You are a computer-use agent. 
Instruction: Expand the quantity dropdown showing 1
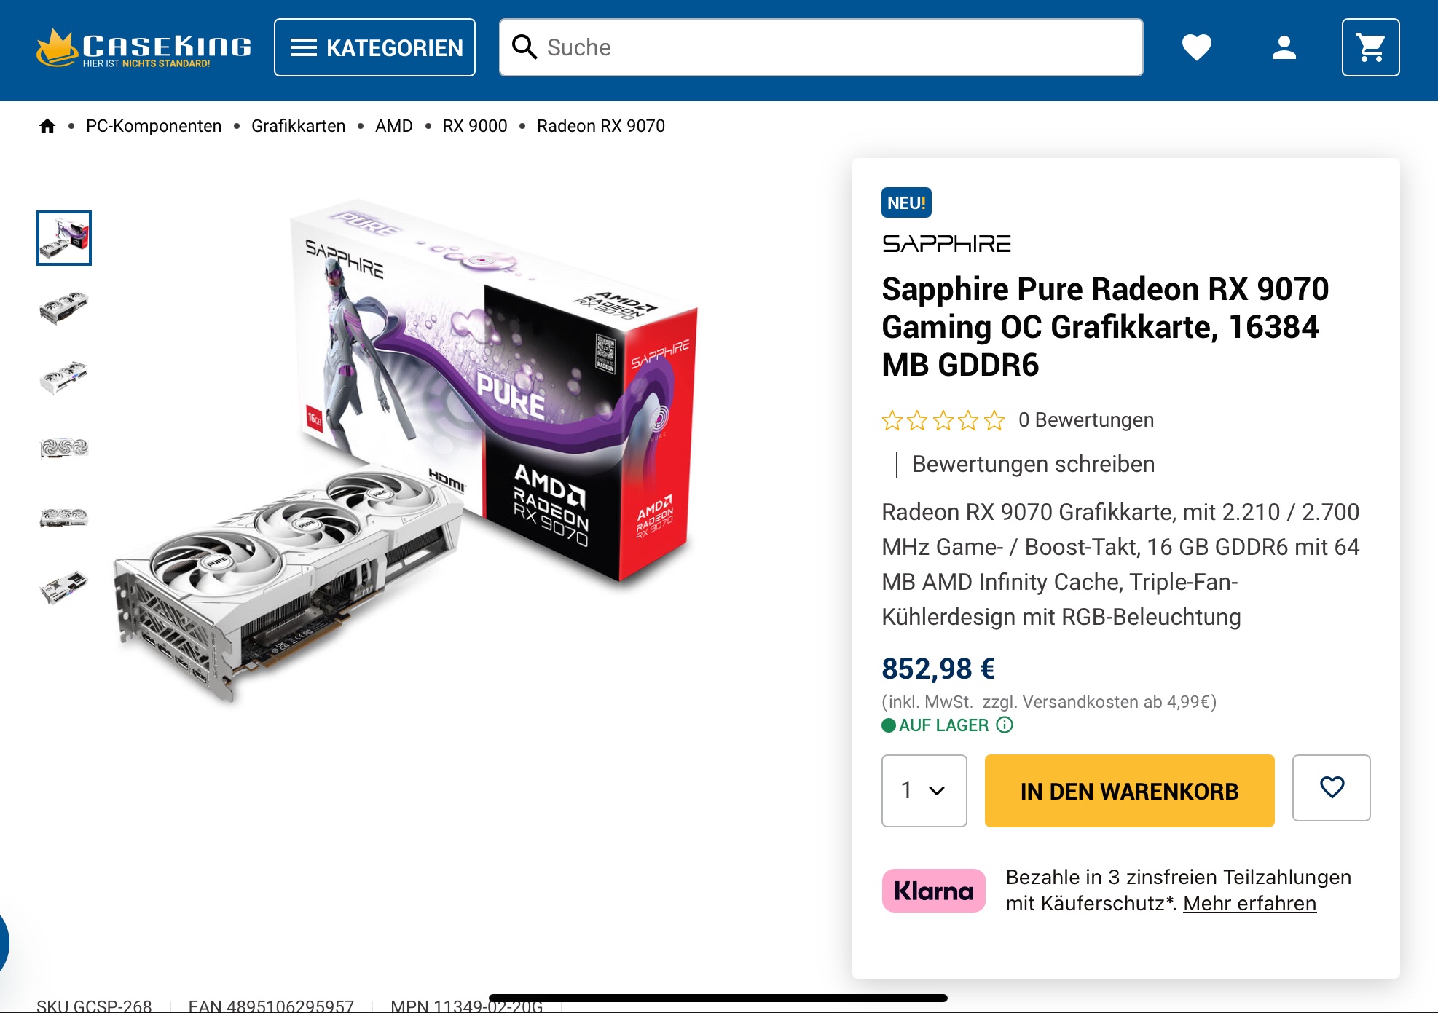tap(924, 790)
